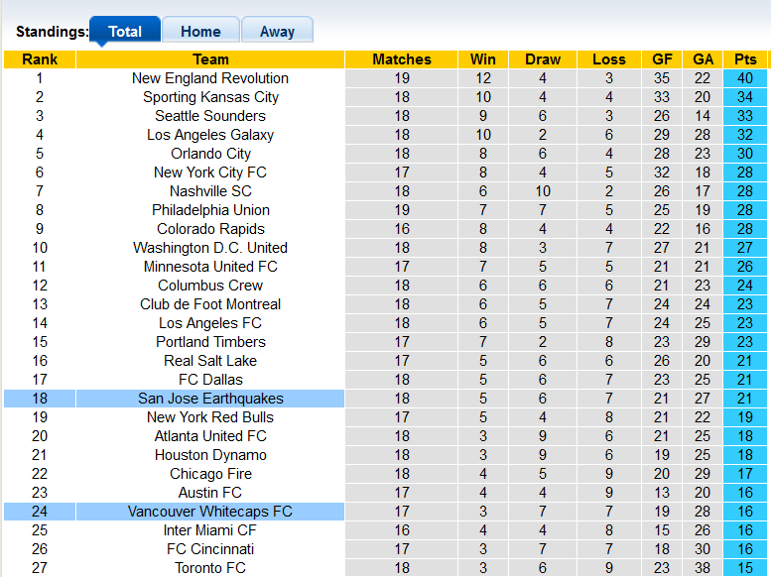Select the Away standings tab

(x=277, y=31)
